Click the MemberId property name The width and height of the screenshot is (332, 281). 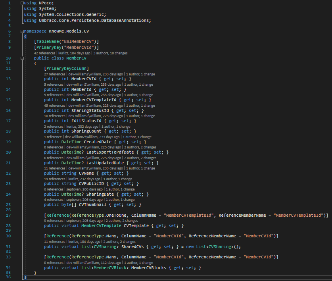pos(81,89)
